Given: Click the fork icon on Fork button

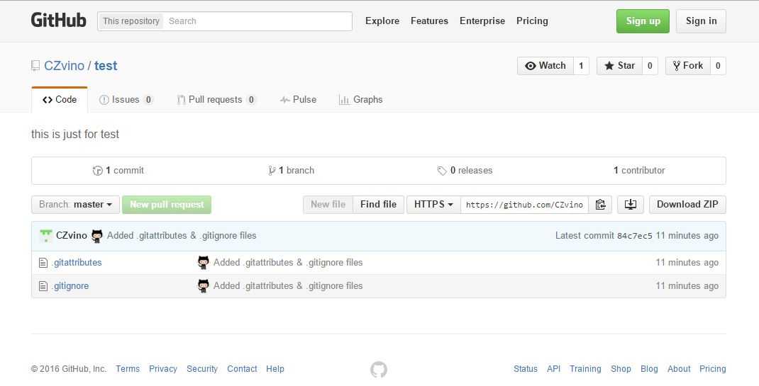Looking at the screenshot, I should (x=677, y=66).
